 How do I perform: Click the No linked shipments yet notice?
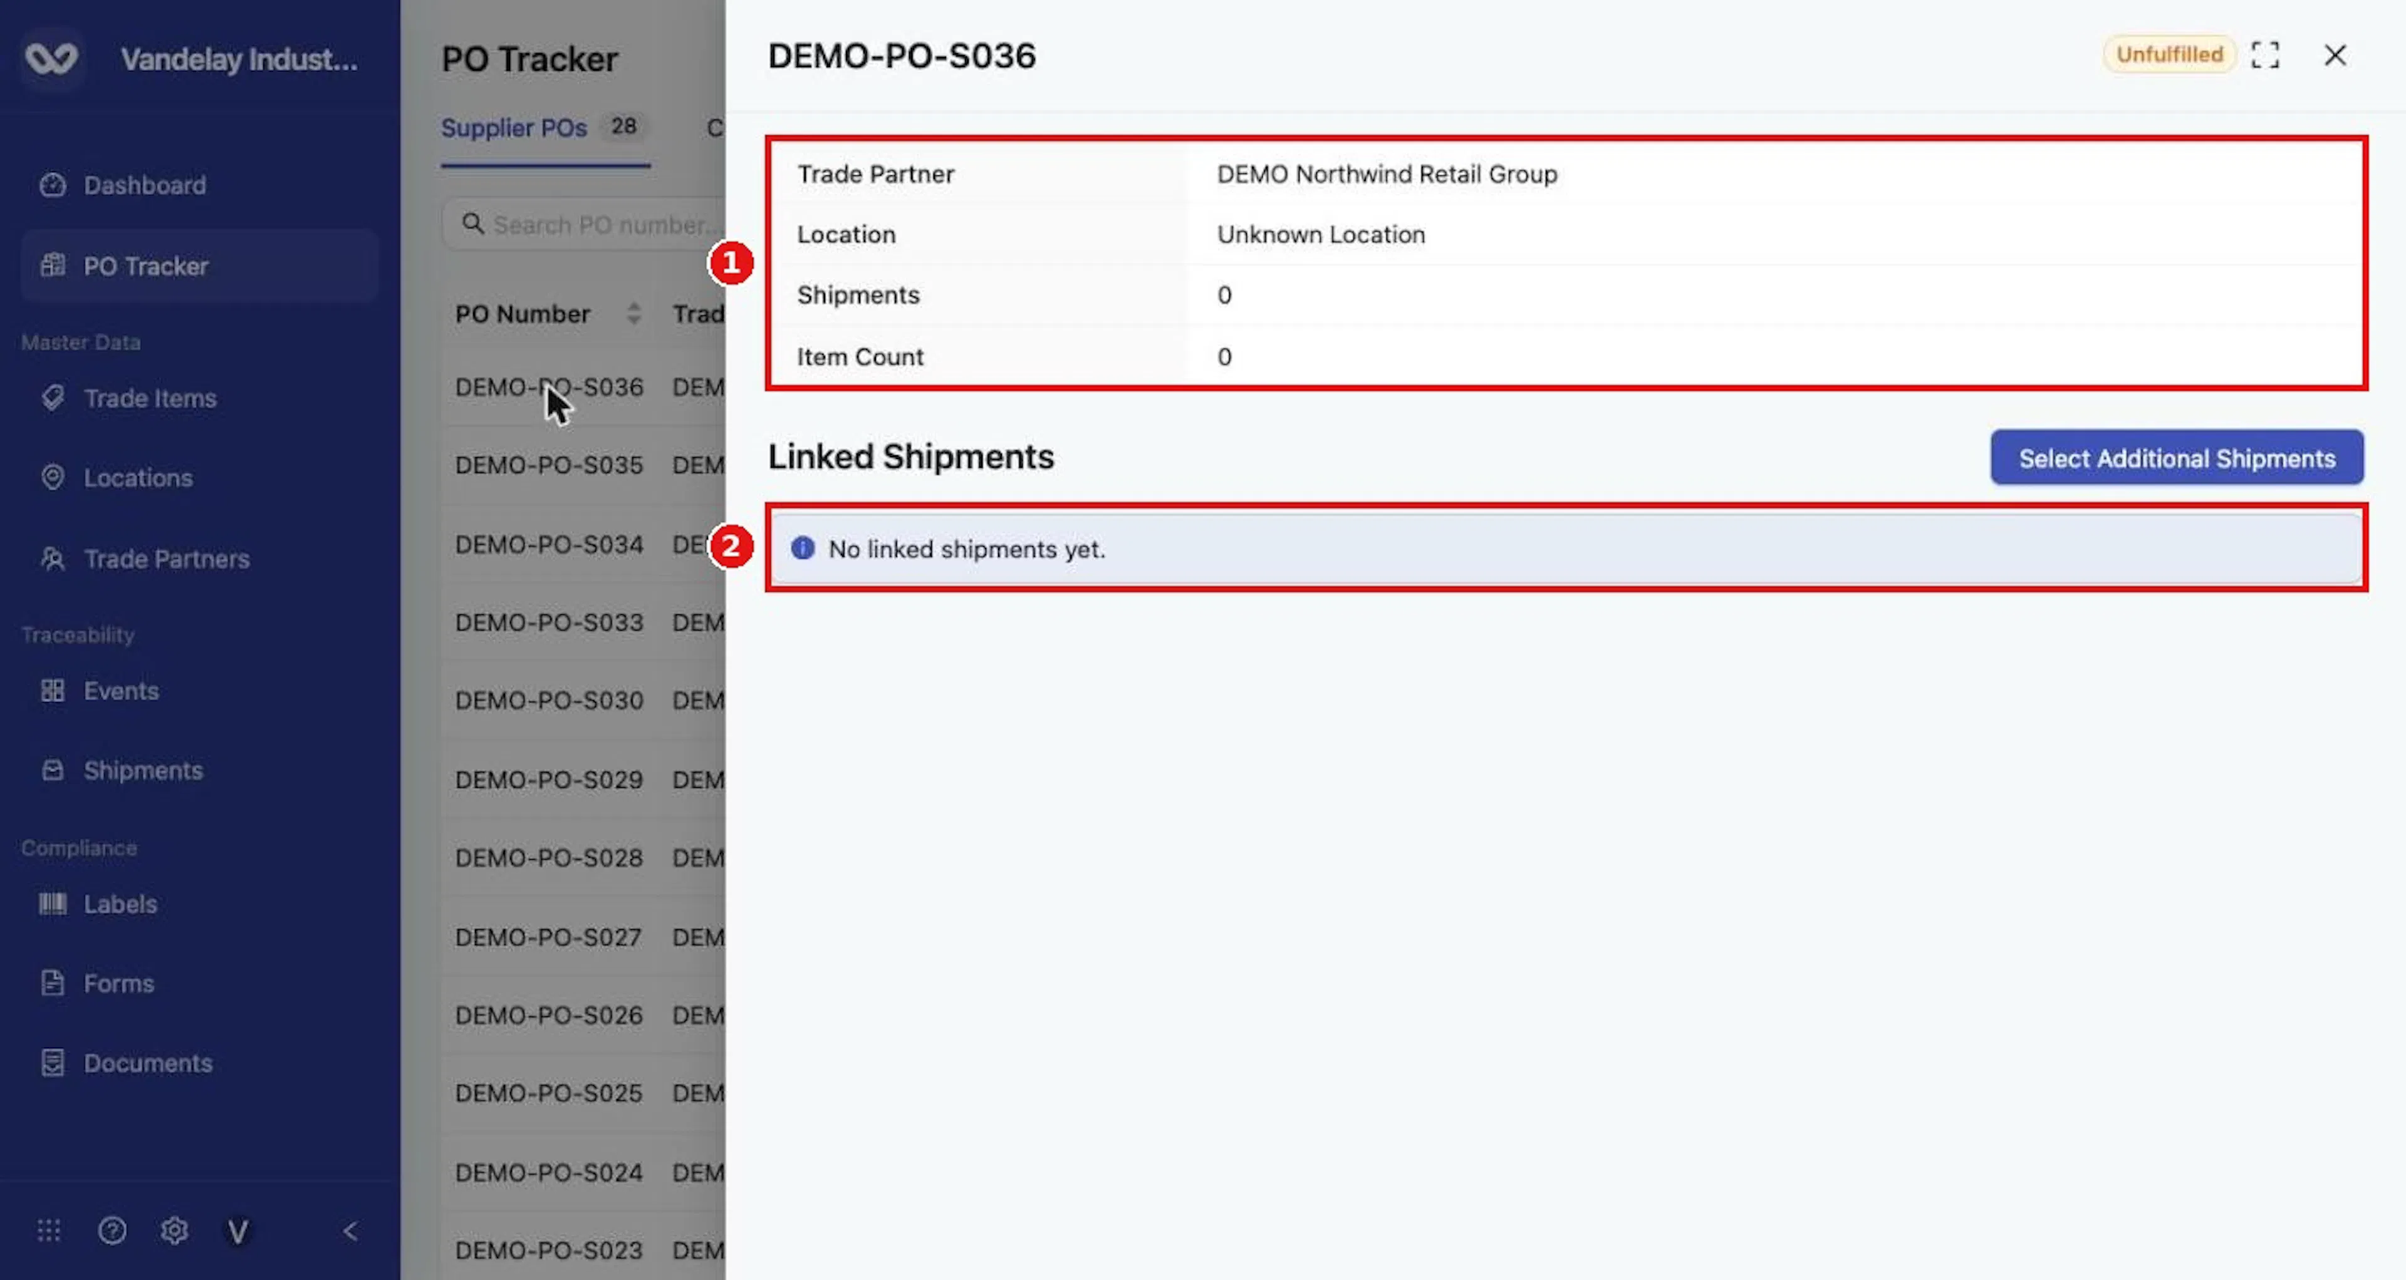(x=1566, y=549)
